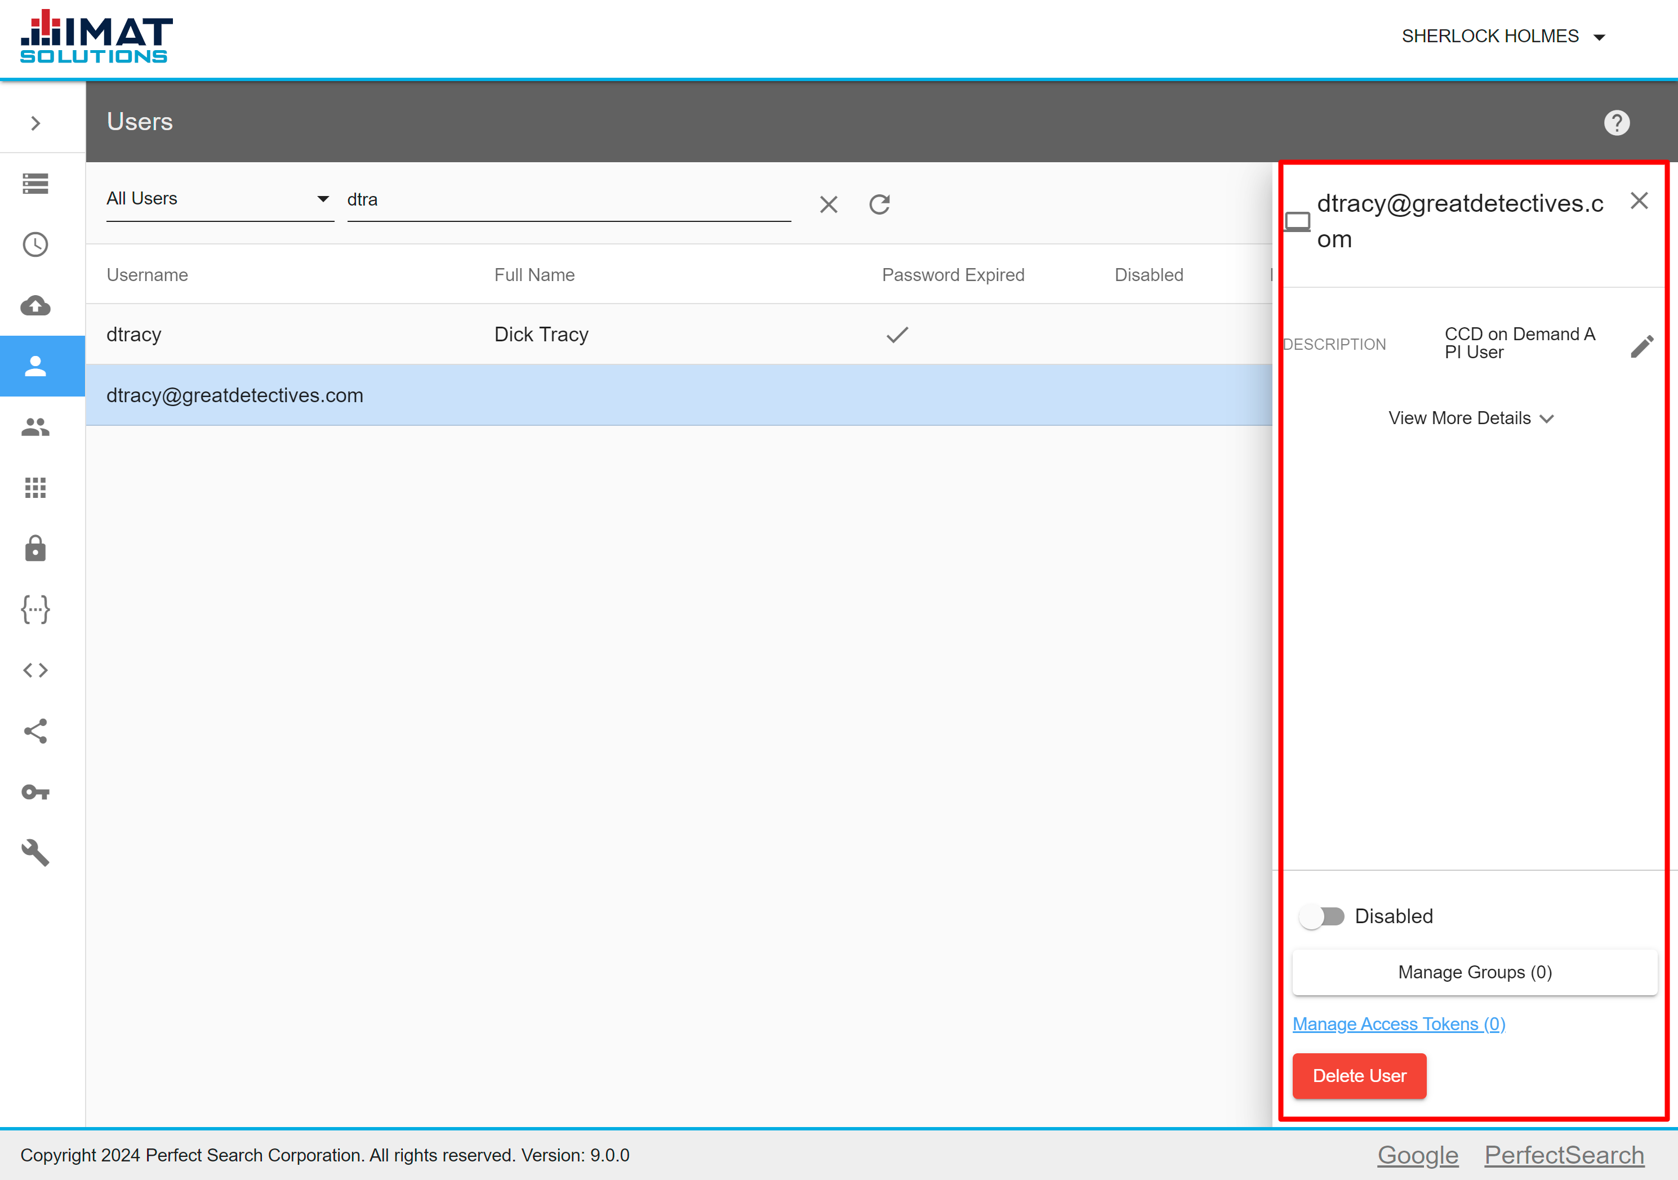Select the dtracy@greatdetectives.com row
Viewport: 1678px width, 1180px height.
(679, 395)
